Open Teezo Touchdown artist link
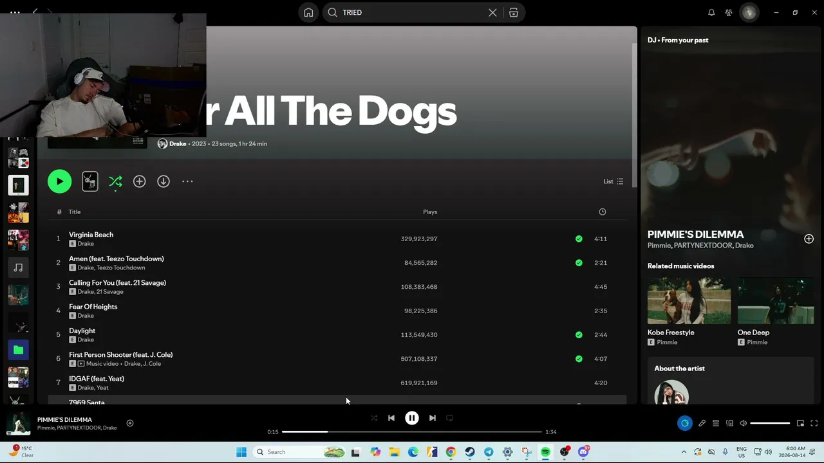824x463 pixels. 121,268
